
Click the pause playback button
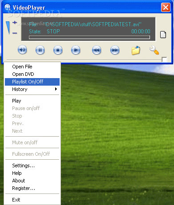point(40,50)
